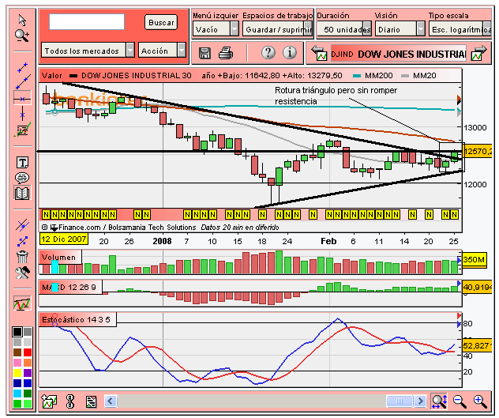
Task: Click the chain link icon at bottom
Action: click(x=70, y=401)
